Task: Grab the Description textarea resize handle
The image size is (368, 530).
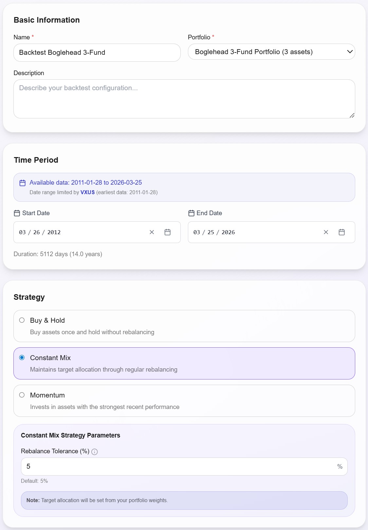Action: pyautogui.click(x=352, y=115)
